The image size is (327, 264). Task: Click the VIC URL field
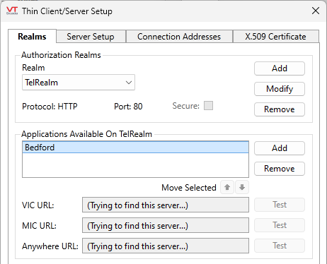(166, 205)
